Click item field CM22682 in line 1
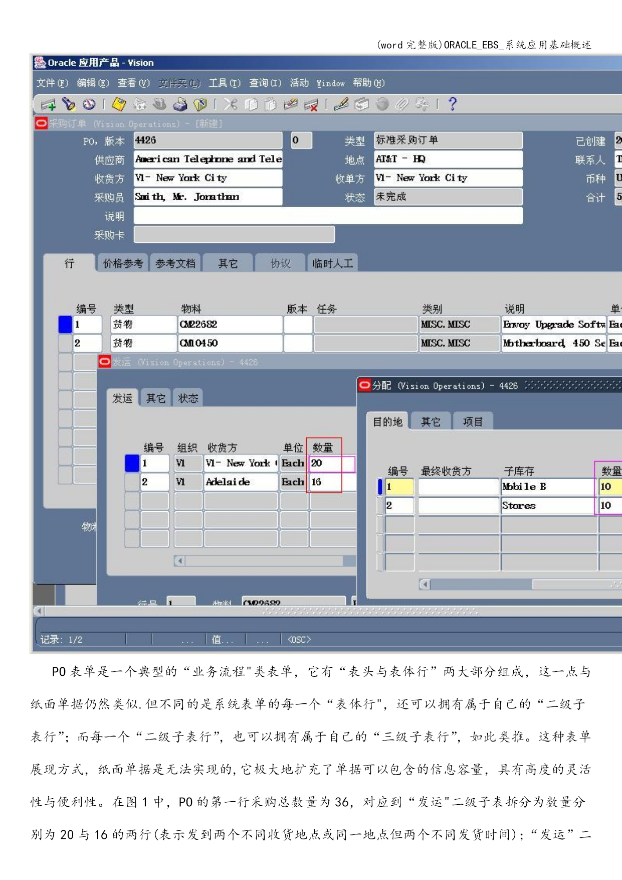 click(230, 324)
